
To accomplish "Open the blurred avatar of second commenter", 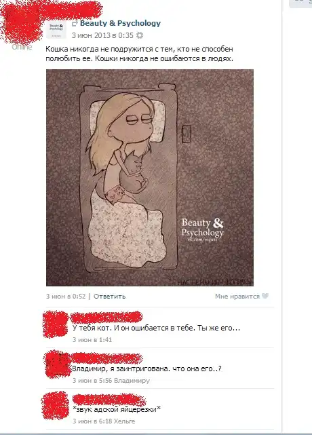I will click(x=56, y=364).
